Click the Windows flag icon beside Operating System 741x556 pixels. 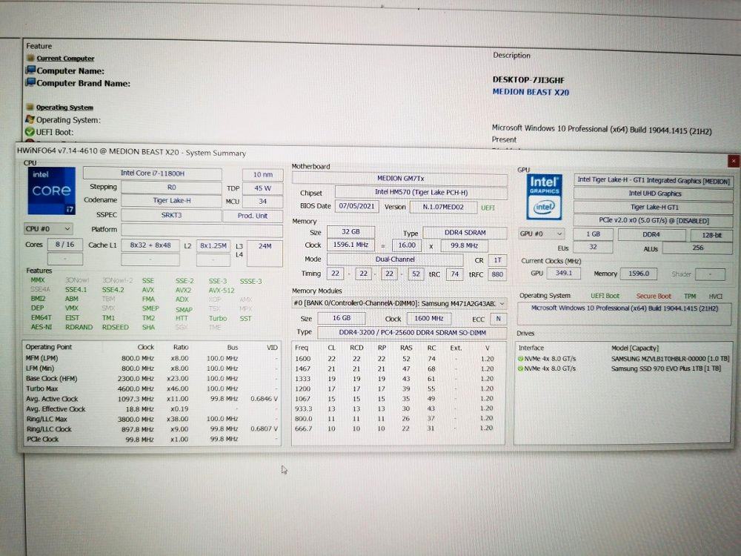tap(30, 119)
